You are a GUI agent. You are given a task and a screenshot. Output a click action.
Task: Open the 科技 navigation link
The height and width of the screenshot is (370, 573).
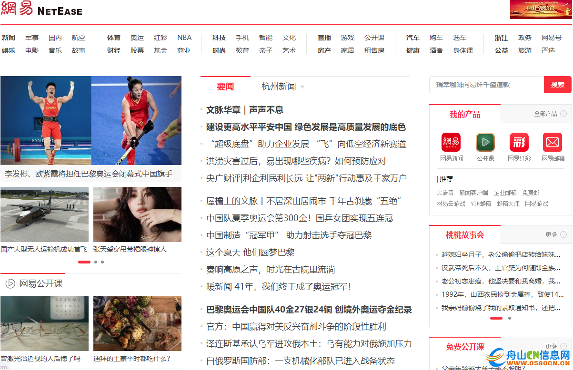coord(219,38)
